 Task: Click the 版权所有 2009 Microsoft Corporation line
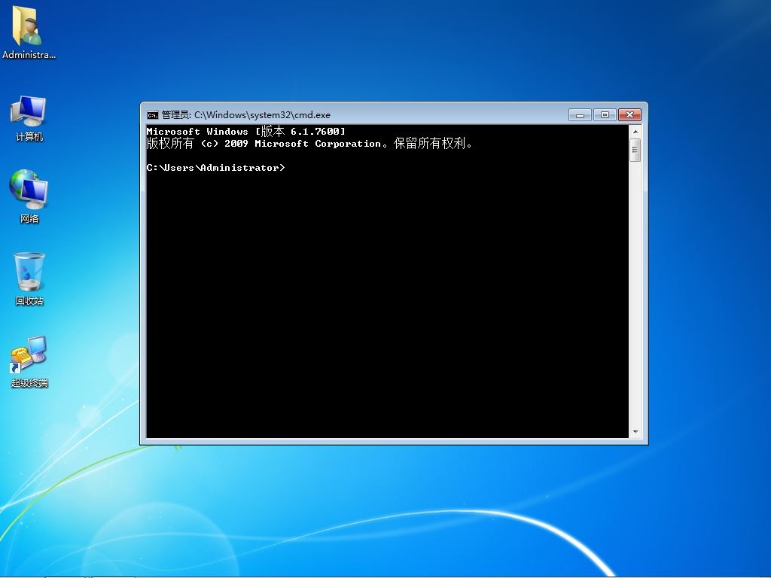tap(309, 144)
